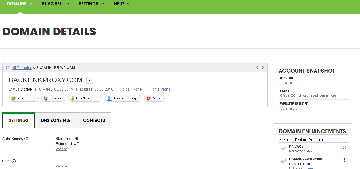
Task: Go to next domain using right arrow
Action: click(x=263, y=67)
